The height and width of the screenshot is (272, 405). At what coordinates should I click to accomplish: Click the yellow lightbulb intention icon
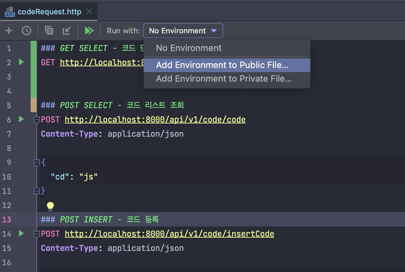point(50,206)
